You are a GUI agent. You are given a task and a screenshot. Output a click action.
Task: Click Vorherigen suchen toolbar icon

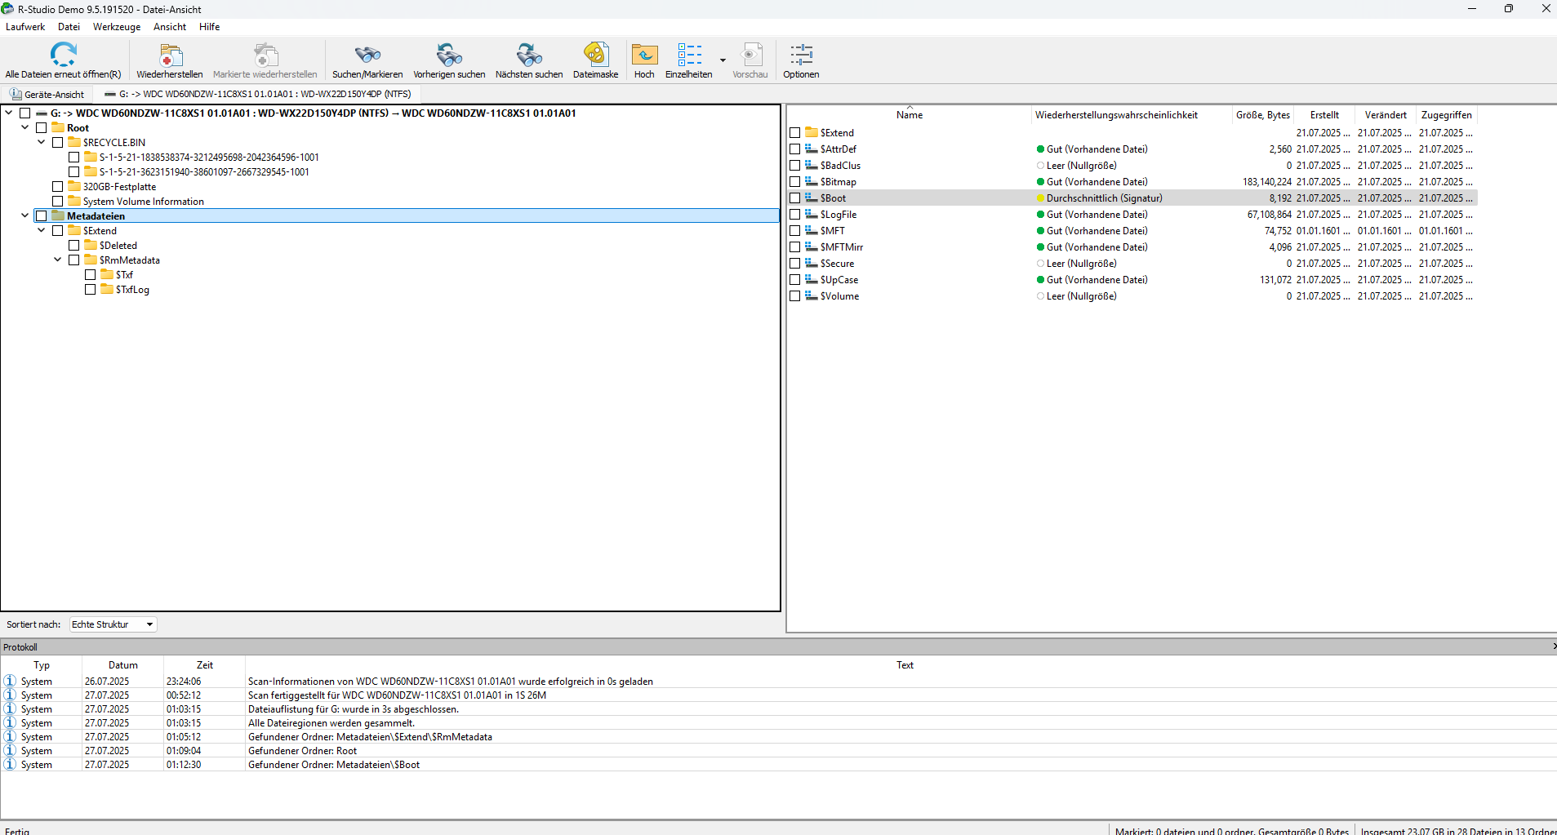click(x=449, y=55)
